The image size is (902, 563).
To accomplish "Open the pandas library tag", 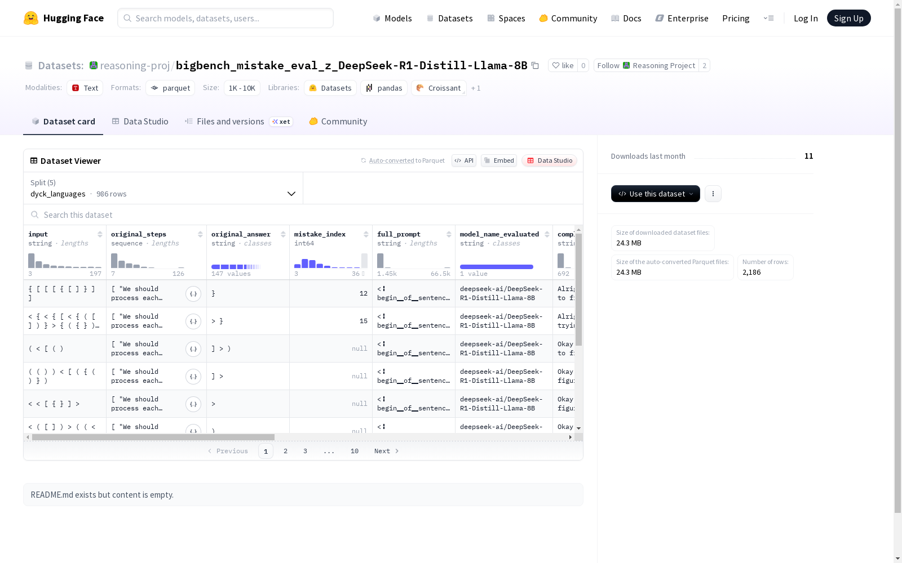I will pos(384,88).
